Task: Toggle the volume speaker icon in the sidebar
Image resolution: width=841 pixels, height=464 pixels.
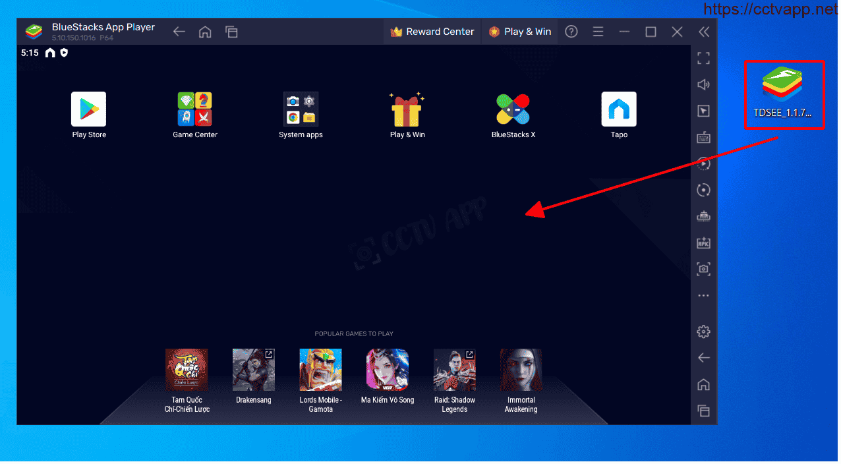Action: pos(703,84)
